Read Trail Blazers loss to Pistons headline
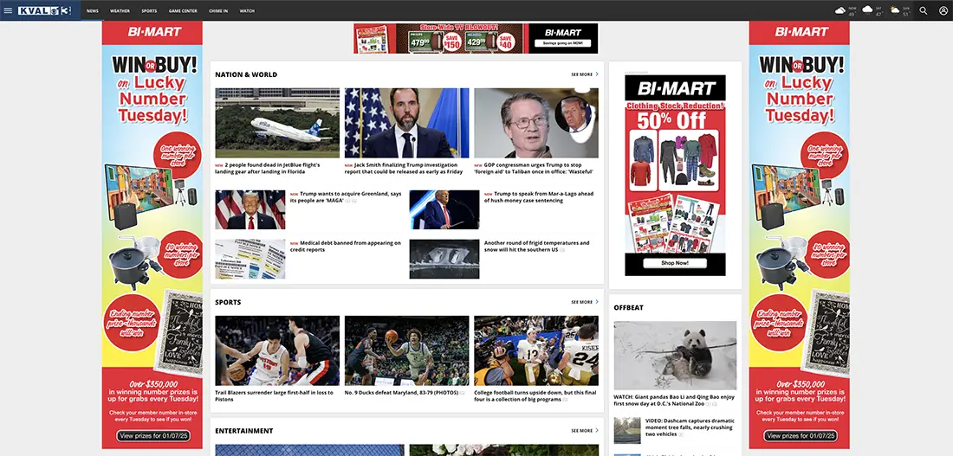This screenshot has width=953, height=456. click(274, 395)
